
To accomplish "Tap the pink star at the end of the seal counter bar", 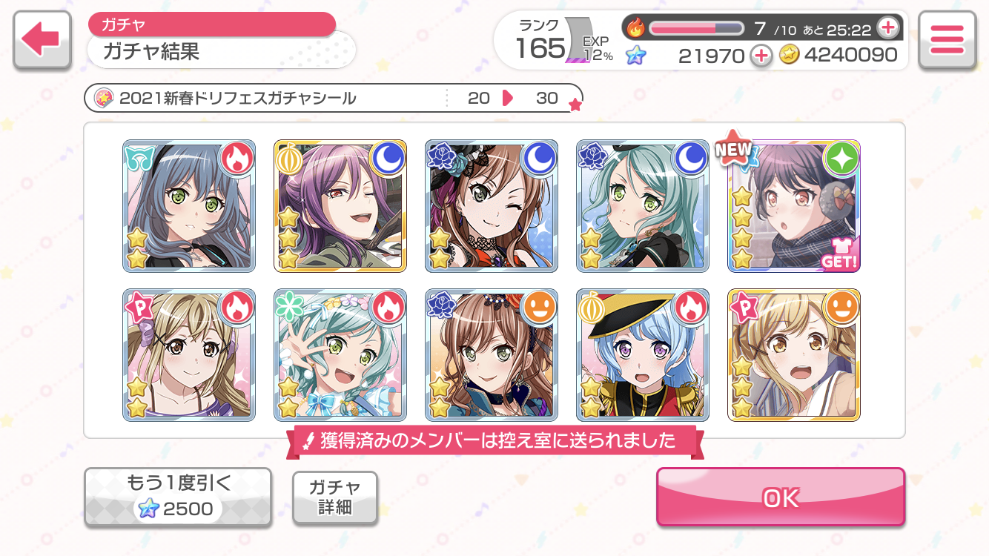I will (x=575, y=105).
